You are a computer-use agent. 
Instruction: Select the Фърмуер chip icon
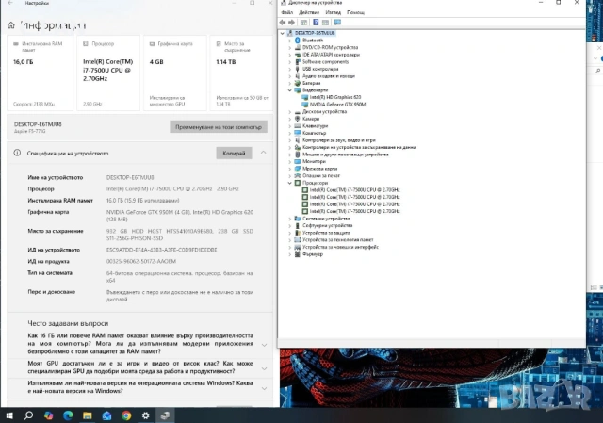[x=298, y=254]
